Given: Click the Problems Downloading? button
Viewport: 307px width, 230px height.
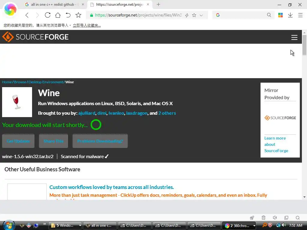Looking at the screenshot, I should [100, 141].
